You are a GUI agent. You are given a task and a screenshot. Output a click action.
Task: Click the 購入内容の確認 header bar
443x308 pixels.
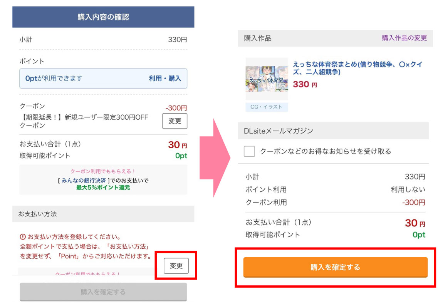103,17
